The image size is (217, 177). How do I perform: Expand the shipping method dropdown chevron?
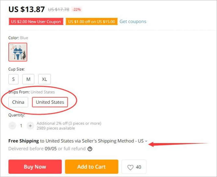tap(146, 141)
